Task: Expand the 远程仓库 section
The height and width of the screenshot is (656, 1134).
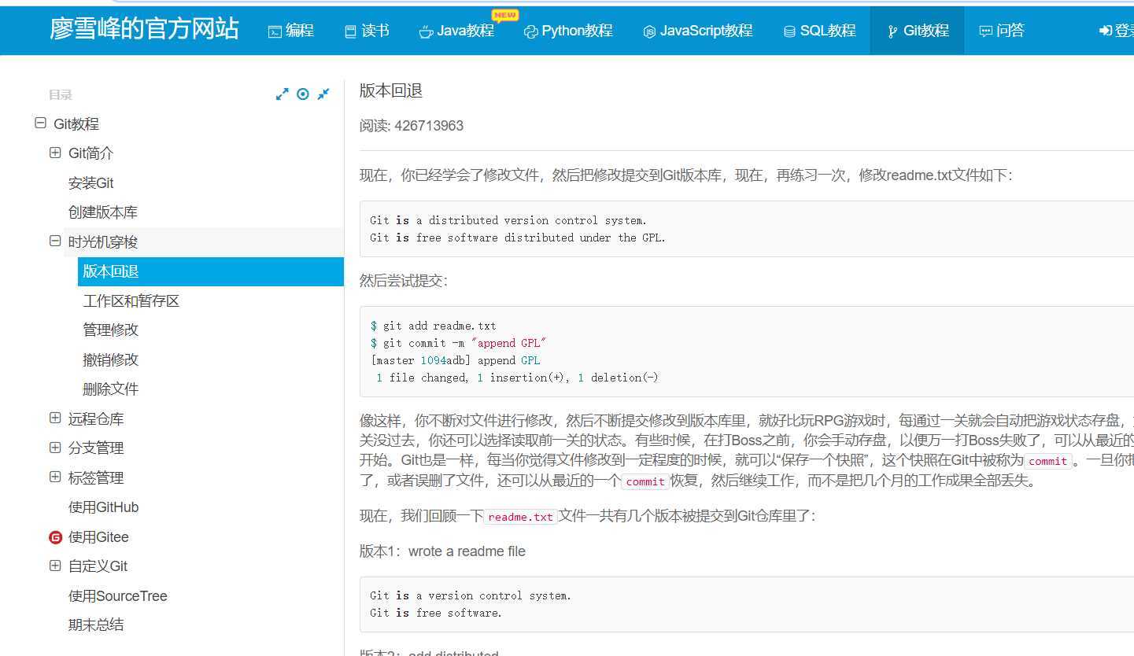Action: pos(55,418)
